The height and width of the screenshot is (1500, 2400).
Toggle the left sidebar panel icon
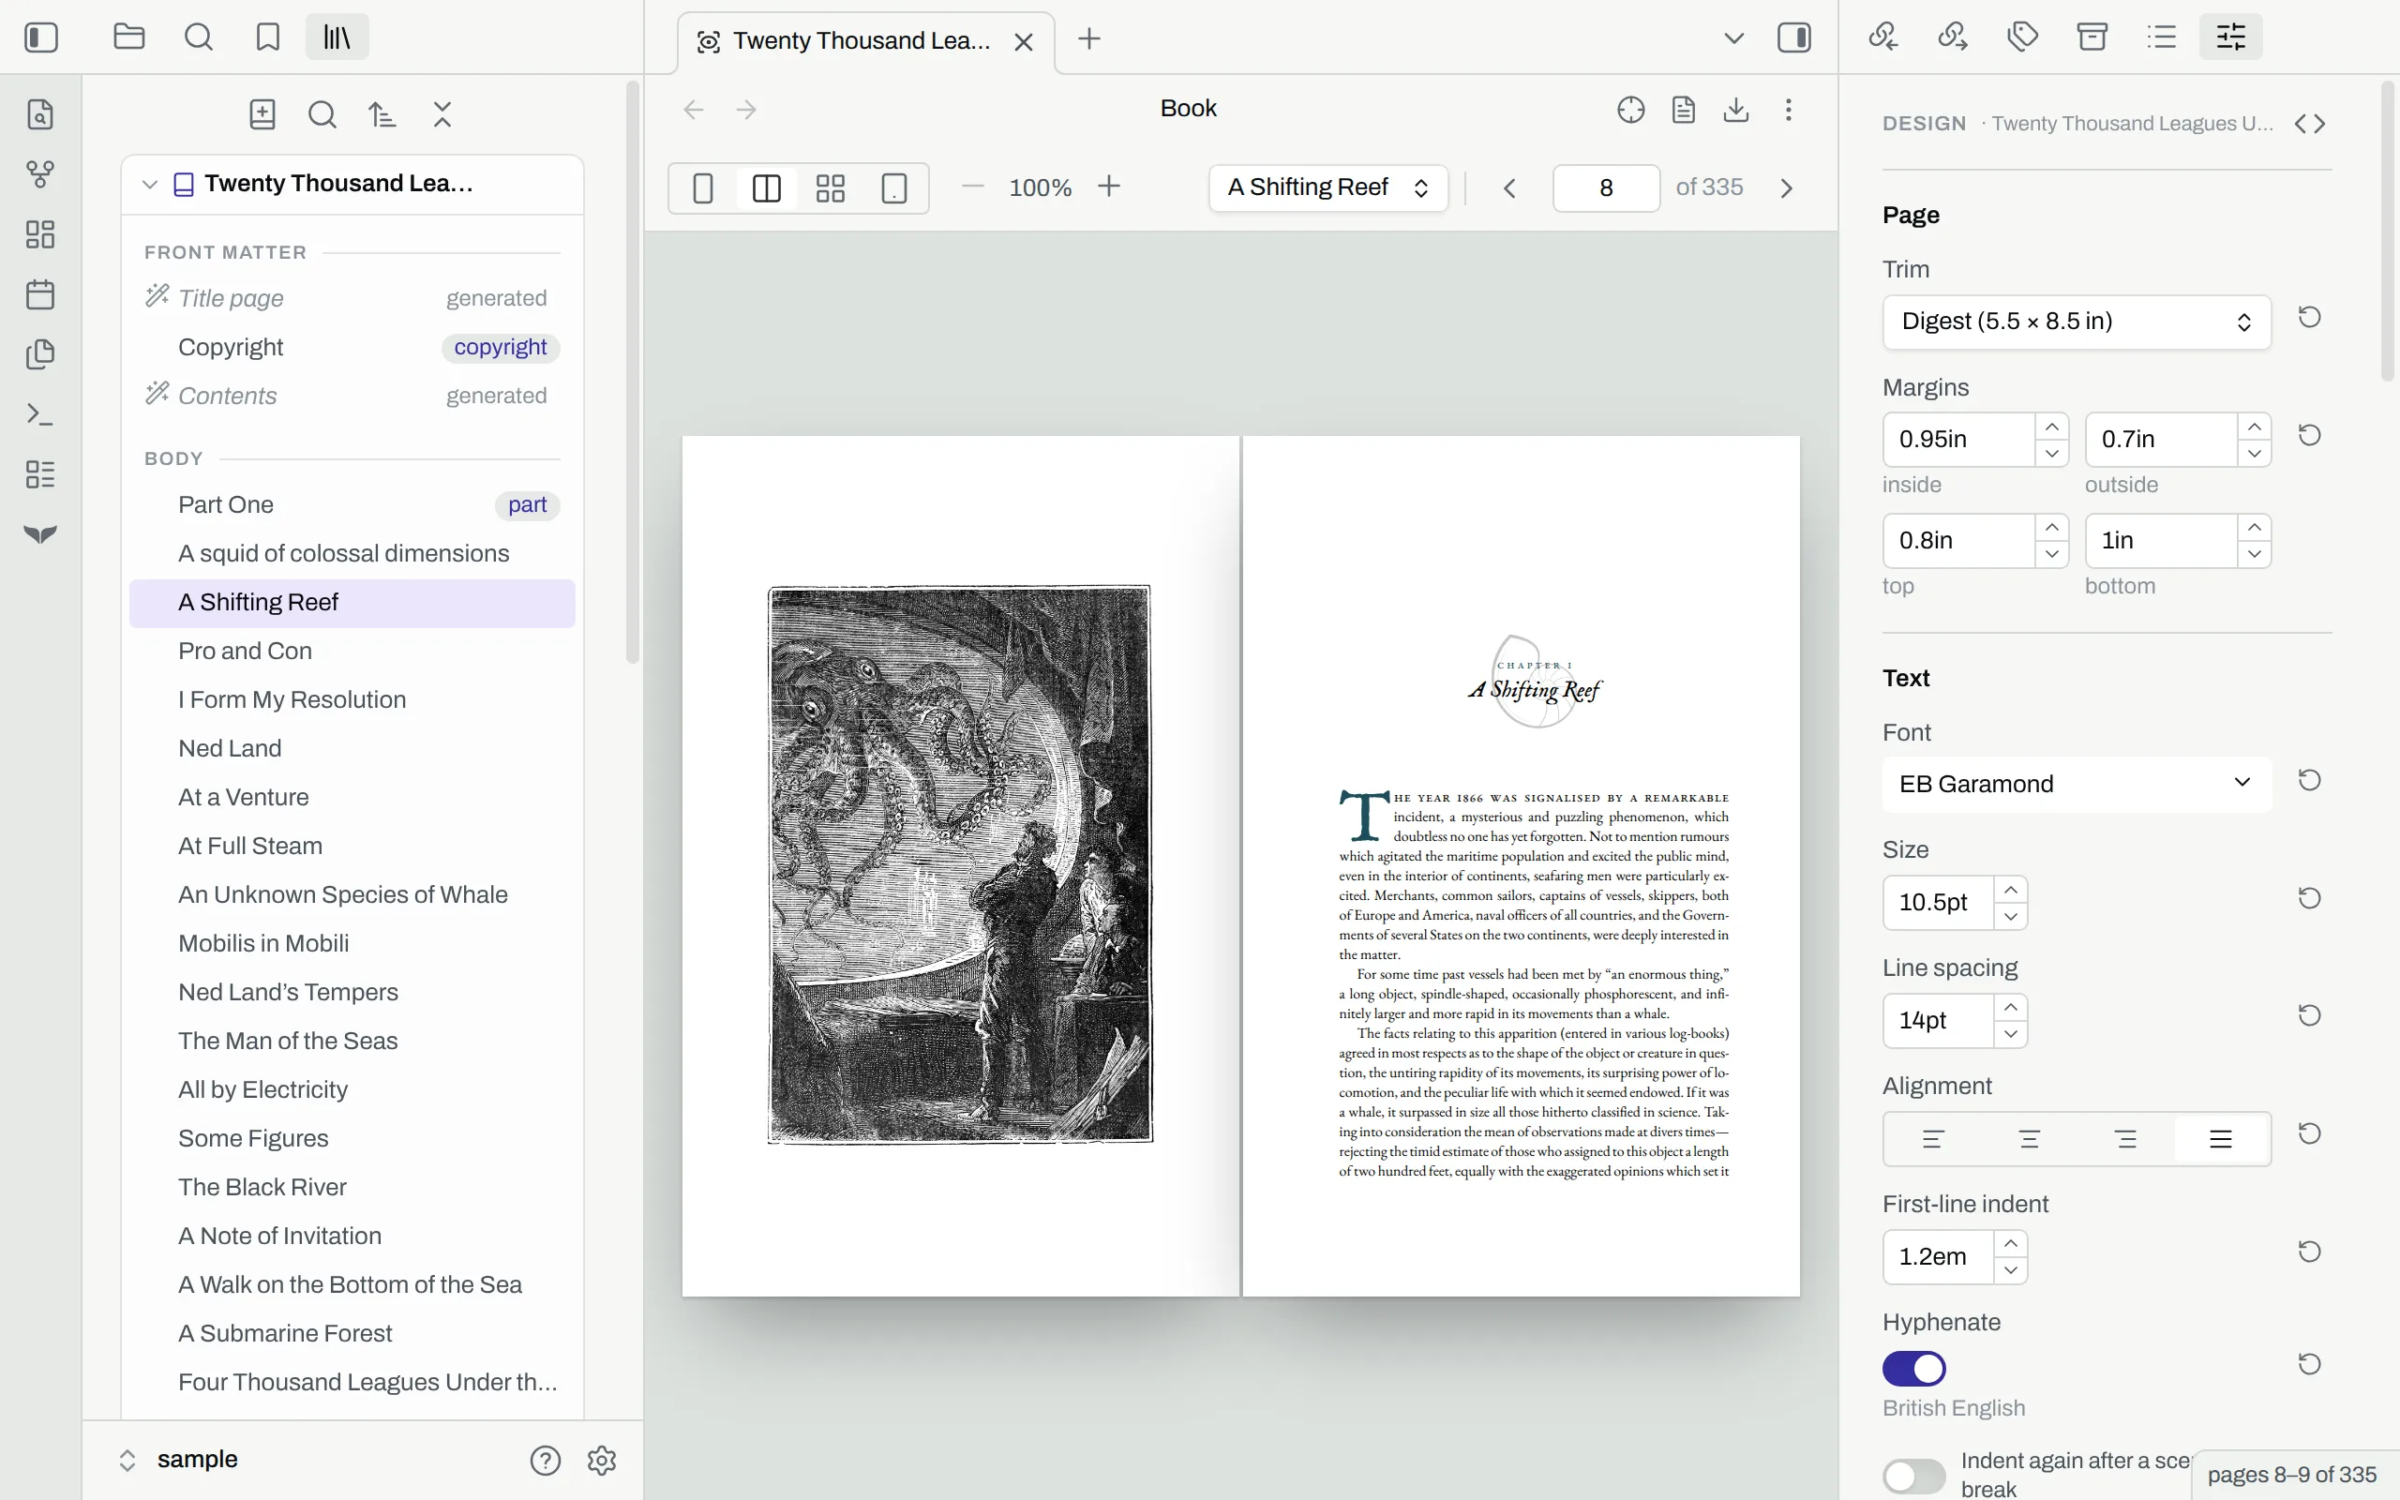tap(40, 37)
